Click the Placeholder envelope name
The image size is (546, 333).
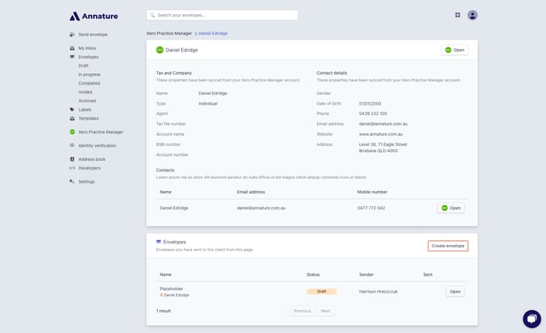[x=171, y=289]
